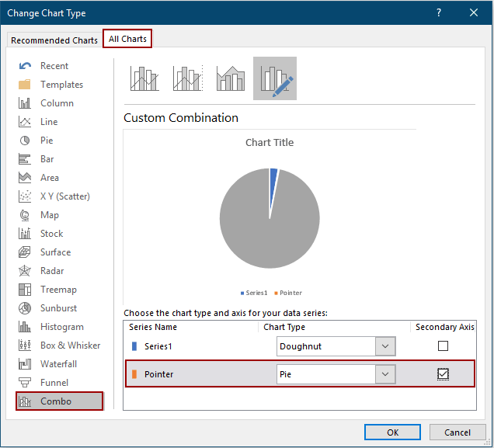
Task: Choose the Funnel chart category
Action: [x=54, y=383]
